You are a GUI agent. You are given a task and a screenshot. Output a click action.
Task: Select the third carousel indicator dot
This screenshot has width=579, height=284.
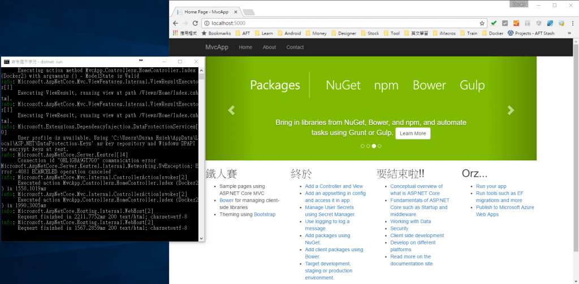tap(374, 146)
